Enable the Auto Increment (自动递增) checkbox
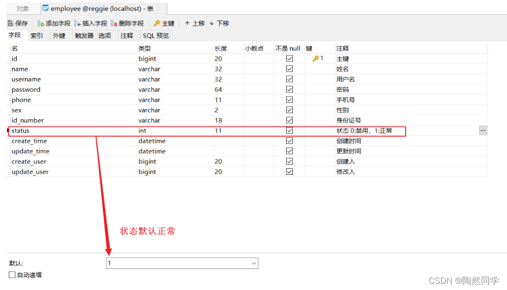This screenshot has height=290, width=507. coord(12,275)
